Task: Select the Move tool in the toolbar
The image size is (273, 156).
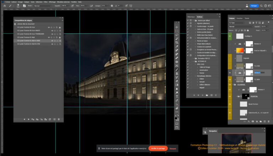Action: pos(177,27)
